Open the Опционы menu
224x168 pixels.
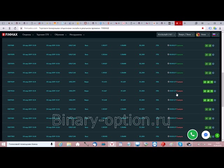(28, 35)
